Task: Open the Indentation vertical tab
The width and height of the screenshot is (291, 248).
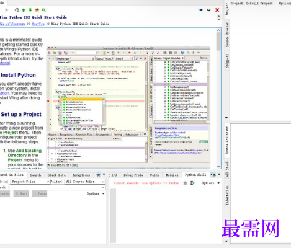Action: pos(227,195)
